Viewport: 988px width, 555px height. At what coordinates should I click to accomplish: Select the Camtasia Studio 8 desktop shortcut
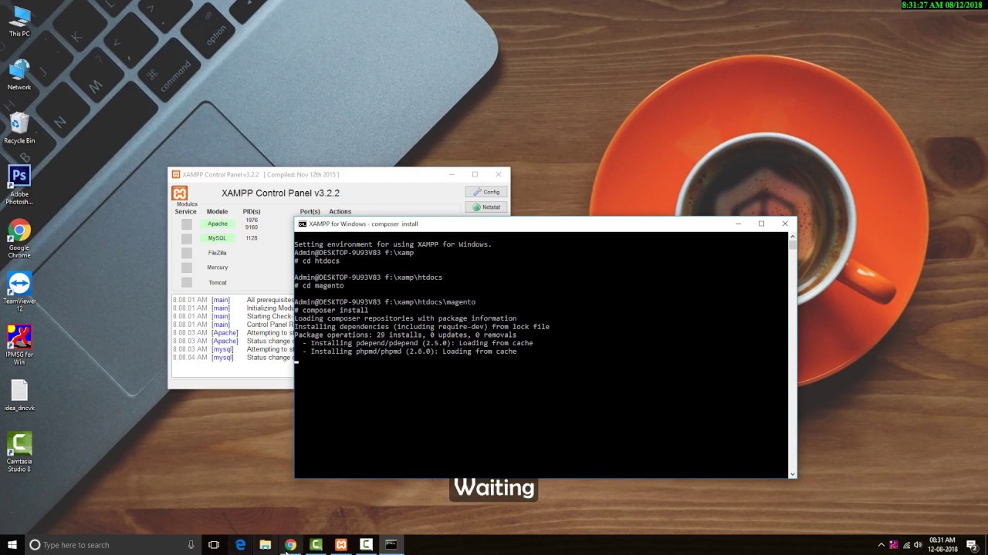point(19,452)
